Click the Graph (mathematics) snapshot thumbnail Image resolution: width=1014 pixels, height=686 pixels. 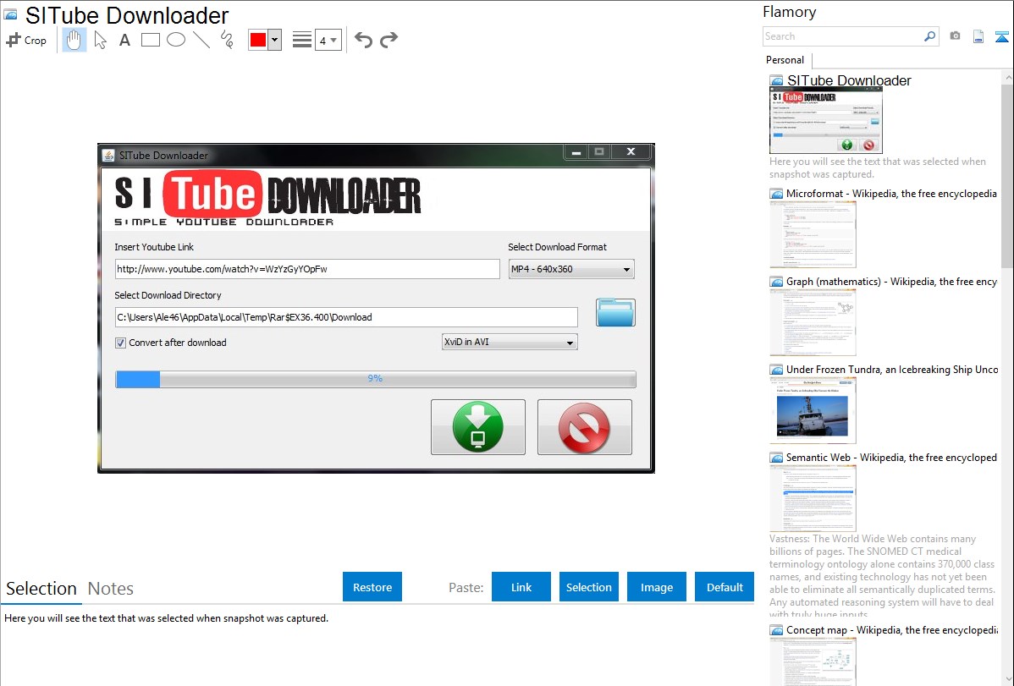813,322
